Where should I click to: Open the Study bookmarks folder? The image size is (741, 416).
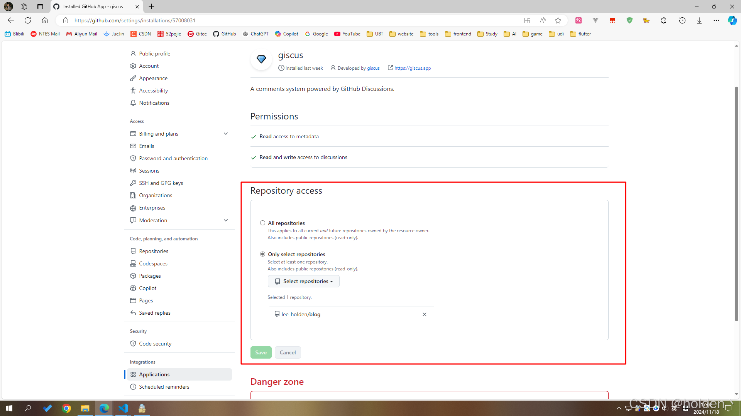point(487,34)
